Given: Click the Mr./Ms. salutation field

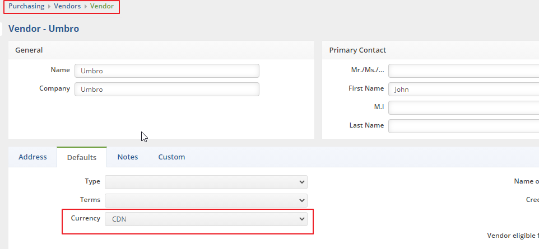Looking at the screenshot, I should click(x=463, y=71).
